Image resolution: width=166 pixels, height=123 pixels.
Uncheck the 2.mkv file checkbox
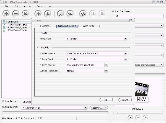[4, 28]
